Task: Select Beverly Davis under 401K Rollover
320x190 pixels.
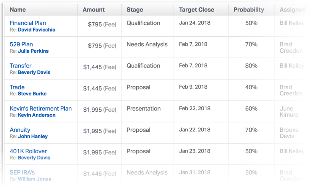Action: point(34,158)
